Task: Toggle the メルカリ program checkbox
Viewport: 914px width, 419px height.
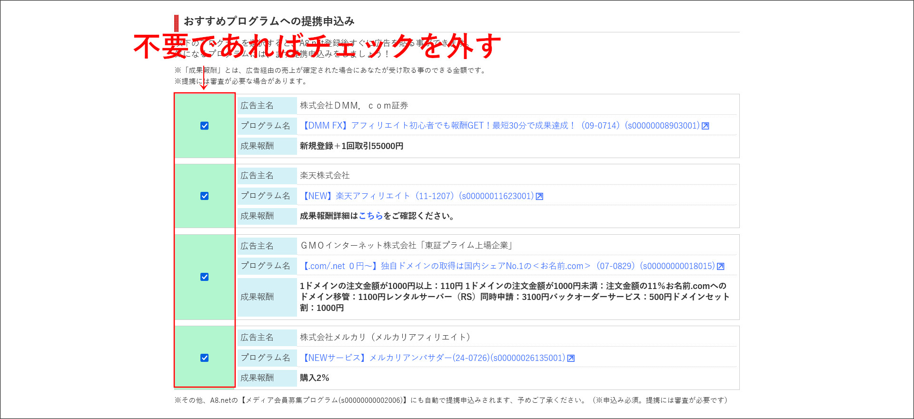Action: point(204,358)
